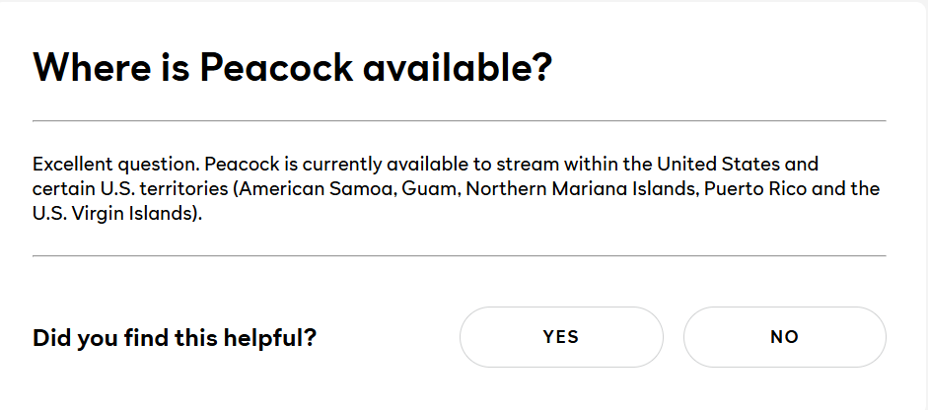
Task: Select the 'Did you find this helpful?' text
Action: (x=175, y=338)
